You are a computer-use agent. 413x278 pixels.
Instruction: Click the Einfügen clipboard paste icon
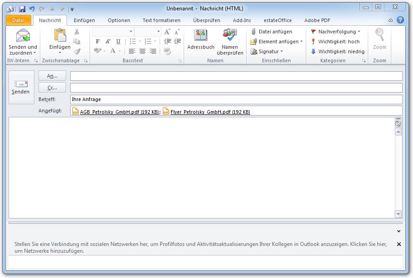tap(60, 36)
